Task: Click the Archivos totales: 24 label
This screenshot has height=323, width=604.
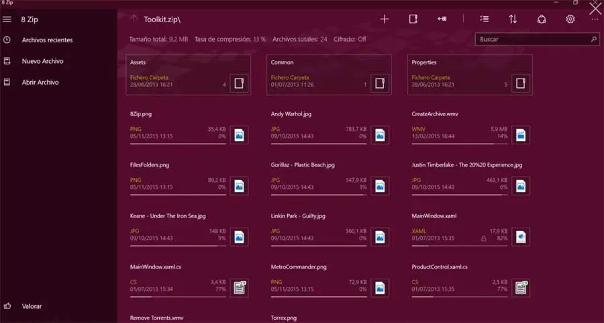Action: pos(300,40)
